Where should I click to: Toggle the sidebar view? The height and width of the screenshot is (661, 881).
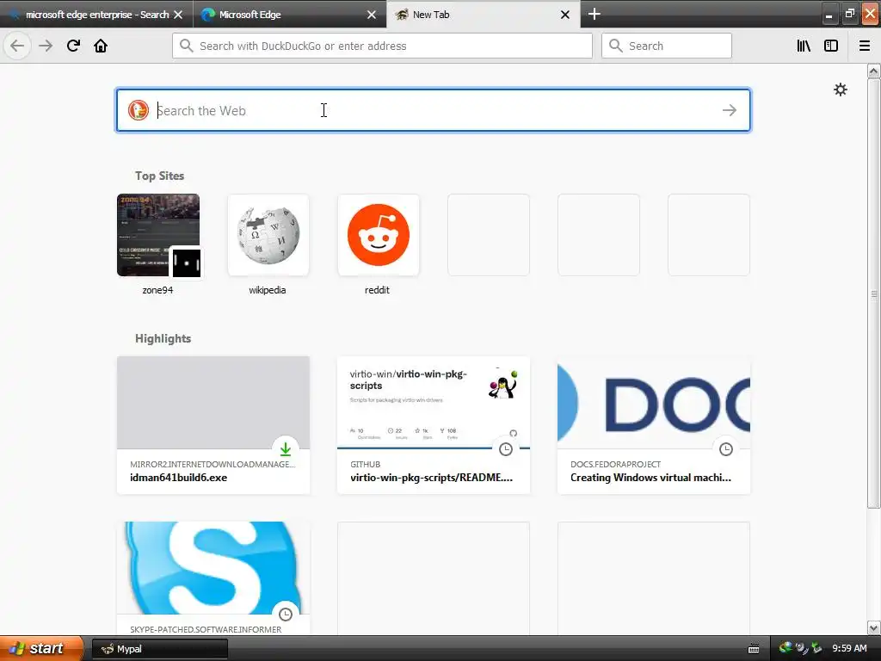(x=831, y=46)
